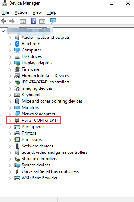Image resolution: width=134 pixels, height=202 pixels.
Task: Click the blue Help question mark icon
Action: point(33,21)
